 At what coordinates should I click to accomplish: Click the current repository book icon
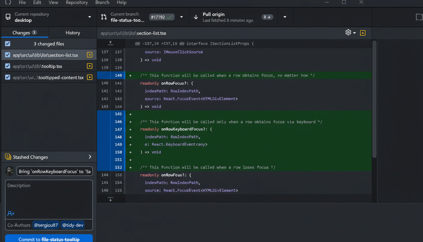[x=8, y=16]
